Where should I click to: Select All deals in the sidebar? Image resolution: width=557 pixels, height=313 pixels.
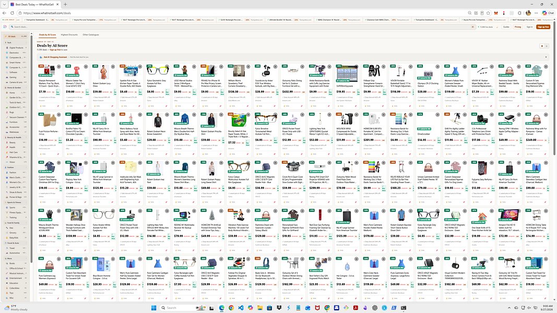(15, 36)
